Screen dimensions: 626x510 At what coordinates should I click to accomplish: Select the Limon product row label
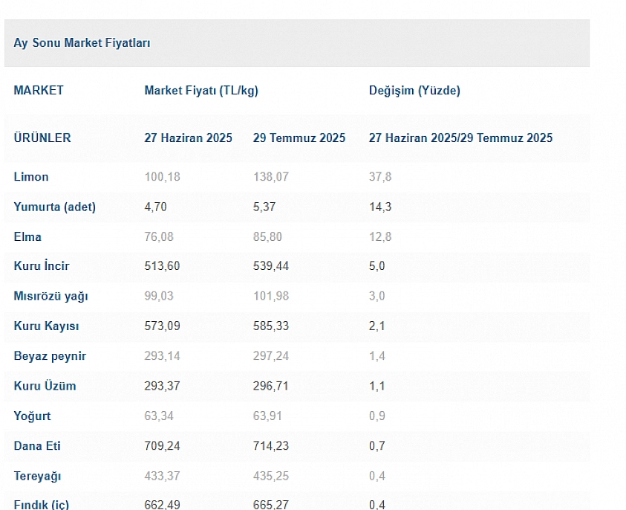[x=31, y=177]
